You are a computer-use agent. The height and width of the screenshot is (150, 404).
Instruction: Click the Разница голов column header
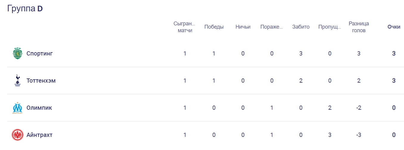[359, 27]
